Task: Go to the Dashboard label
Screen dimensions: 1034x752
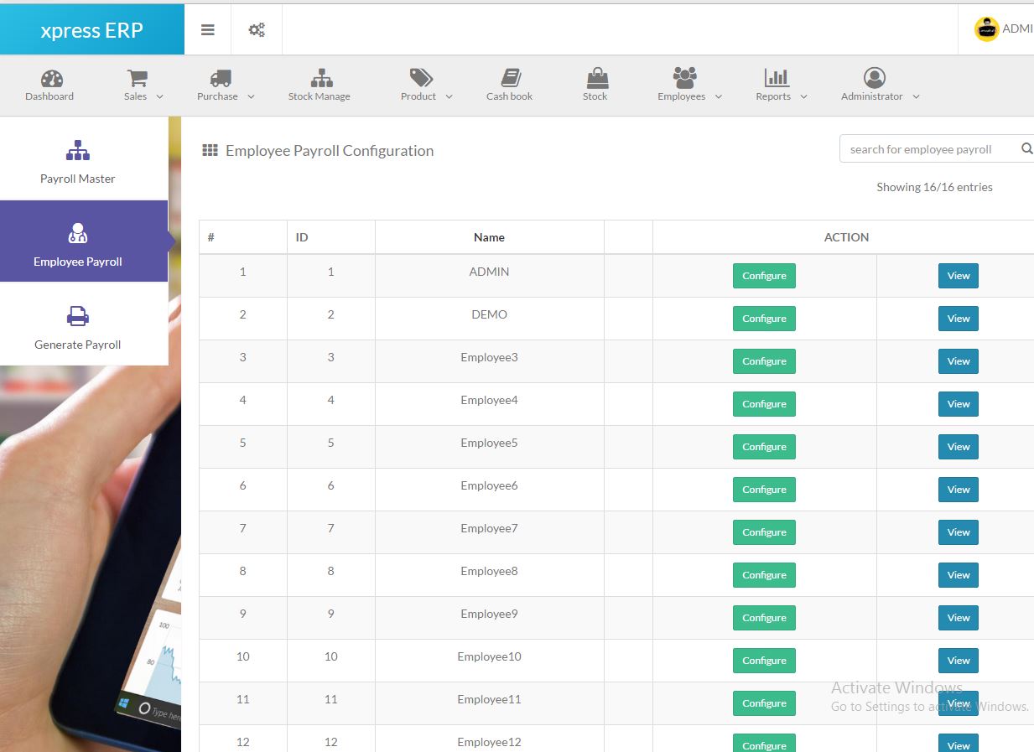Action: (49, 96)
